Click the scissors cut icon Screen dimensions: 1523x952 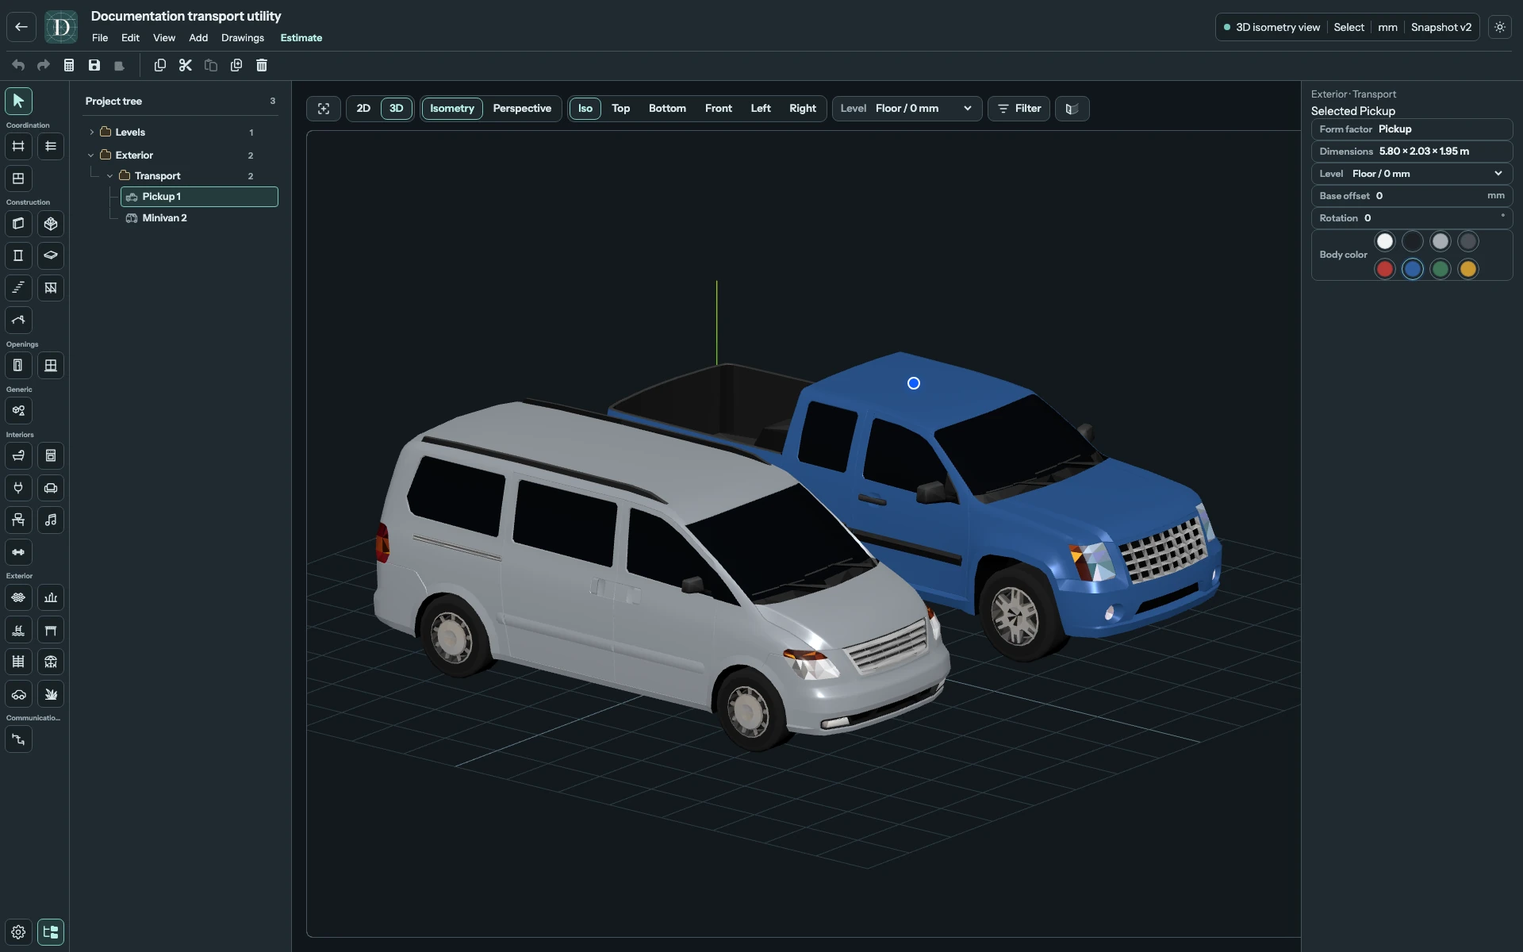pyautogui.click(x=186, y=65)
